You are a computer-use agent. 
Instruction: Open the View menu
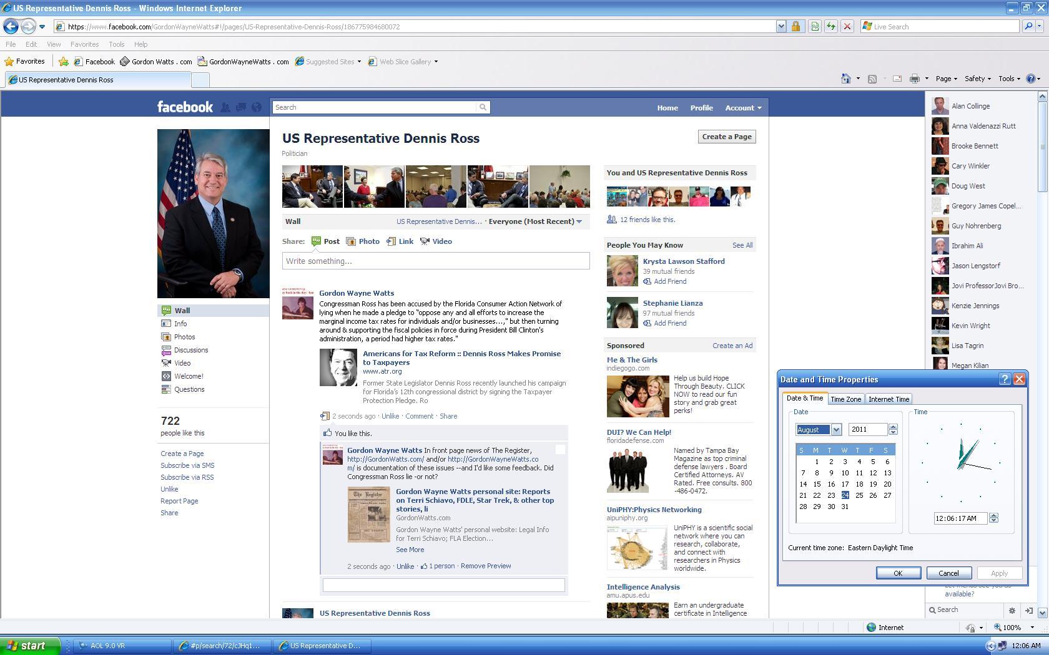click(54, 44)
